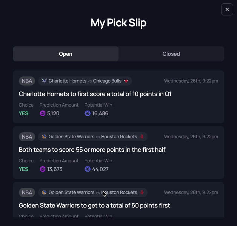Click Golden State Warriors logo in second pick
Screen dimensions: 237x226
[44, 137]
